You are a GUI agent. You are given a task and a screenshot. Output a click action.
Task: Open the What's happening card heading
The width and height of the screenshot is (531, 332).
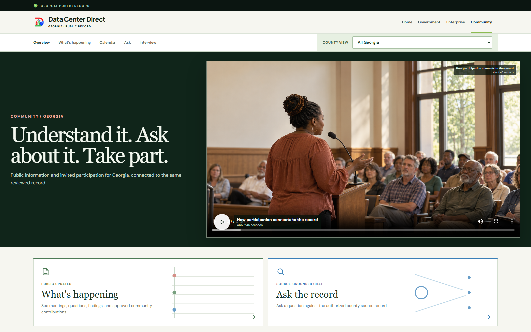pos(80,294)
